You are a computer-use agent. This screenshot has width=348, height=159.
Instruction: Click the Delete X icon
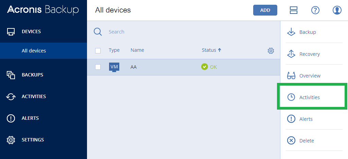(x=291, y=140)
